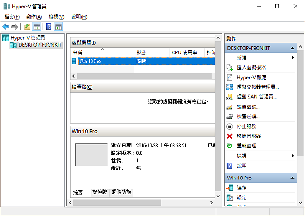Image resolution: width=307 pixels, height=220 pixels.
Task: Click the DESKTOP-F9CNKIT server icon in tree
Action: [13, 45]
